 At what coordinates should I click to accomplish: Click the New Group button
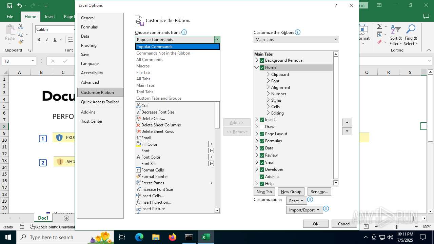291,191
